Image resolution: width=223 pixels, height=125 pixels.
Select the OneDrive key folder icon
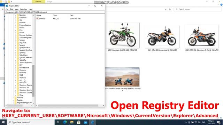click(x=18, y=18)
